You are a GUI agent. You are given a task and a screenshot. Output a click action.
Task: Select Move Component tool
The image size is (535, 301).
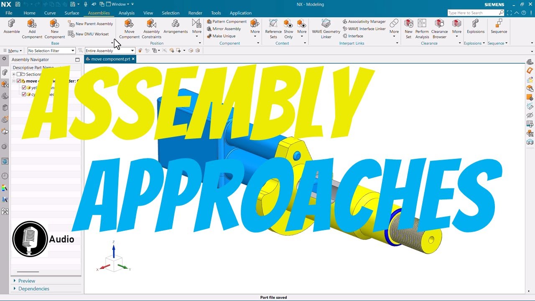[x=129, y=29]
